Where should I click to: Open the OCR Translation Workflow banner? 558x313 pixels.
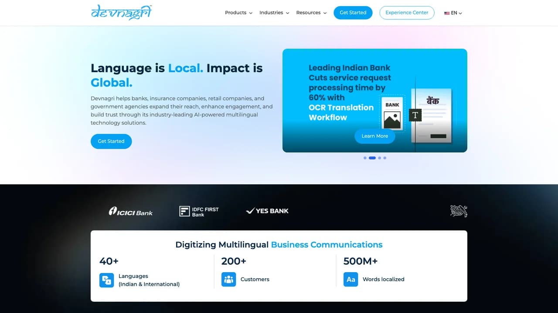coord(375,100)
